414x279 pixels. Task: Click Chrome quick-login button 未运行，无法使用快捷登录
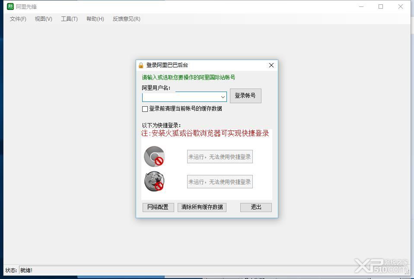[x=220, y=157]
